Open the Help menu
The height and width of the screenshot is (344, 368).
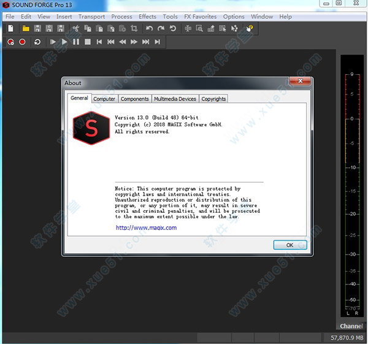click(285, 17)
